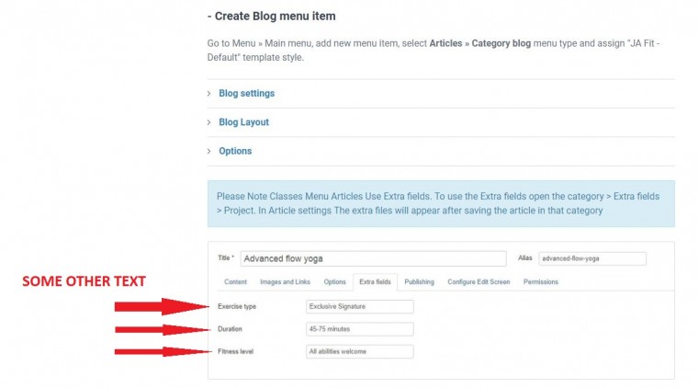
Task: Select the Options tab in article editor
Action: pos(334,281)
